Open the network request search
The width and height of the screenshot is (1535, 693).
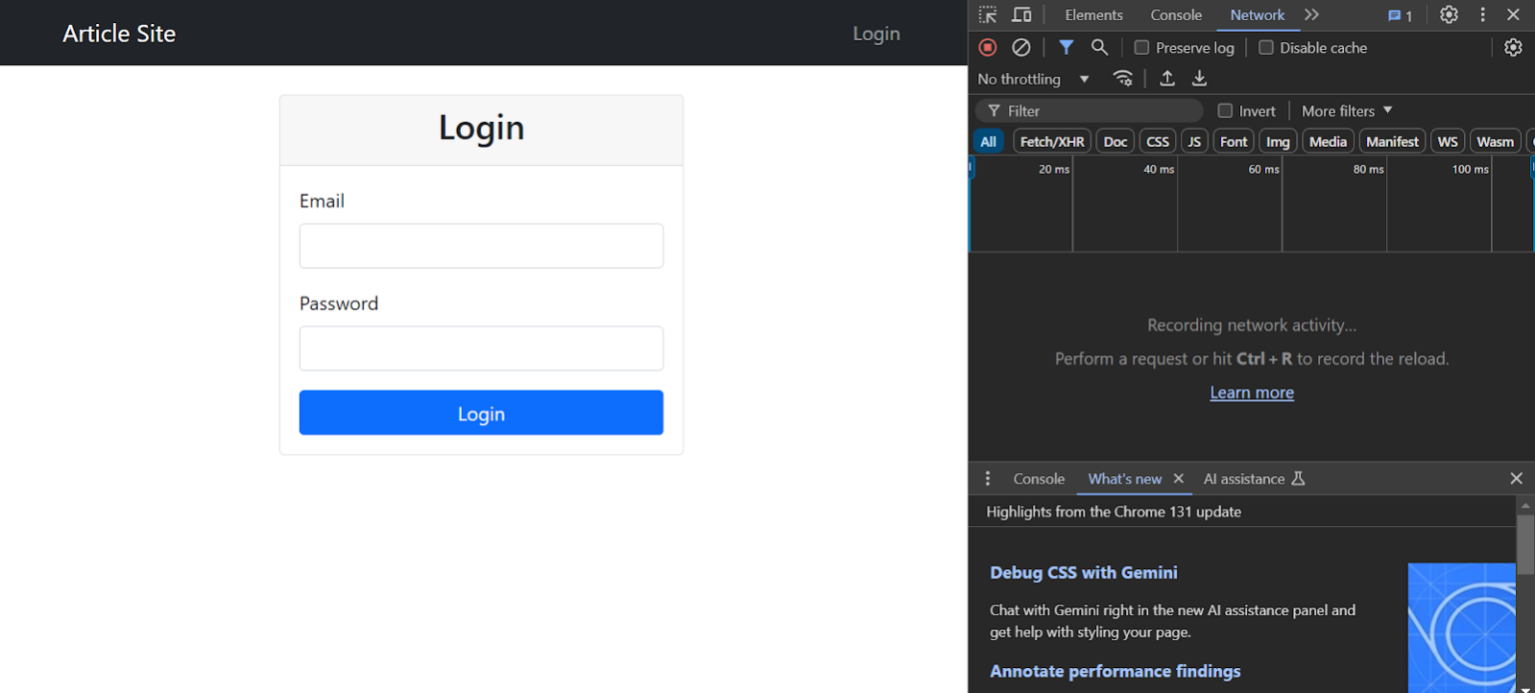click(1099, 47)
